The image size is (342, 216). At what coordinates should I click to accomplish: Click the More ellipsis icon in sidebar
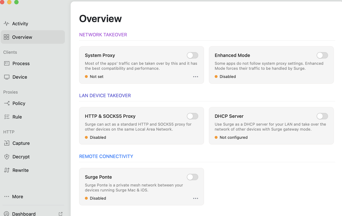click(7, 197)
